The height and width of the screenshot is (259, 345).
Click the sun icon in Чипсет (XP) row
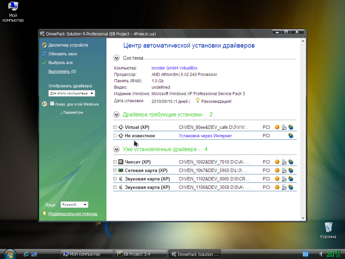[x=277, y=162]
